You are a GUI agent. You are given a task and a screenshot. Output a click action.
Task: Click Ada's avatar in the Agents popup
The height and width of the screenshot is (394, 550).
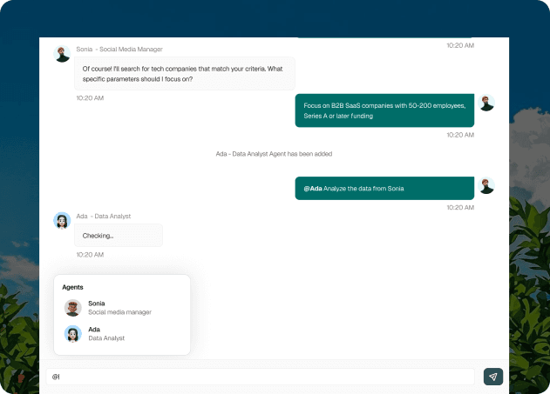[x=73, y=334]
